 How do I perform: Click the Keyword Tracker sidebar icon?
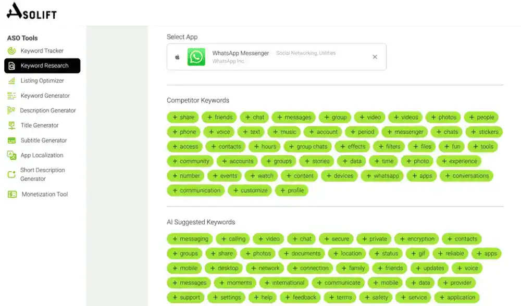pos(11,51)
